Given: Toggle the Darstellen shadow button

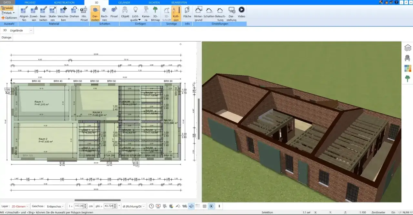Looking at the screenshot, I should [x=95, y=14].
